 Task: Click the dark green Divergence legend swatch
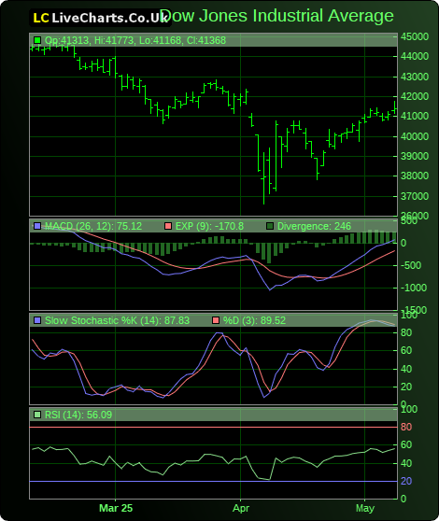click(270, 226)
